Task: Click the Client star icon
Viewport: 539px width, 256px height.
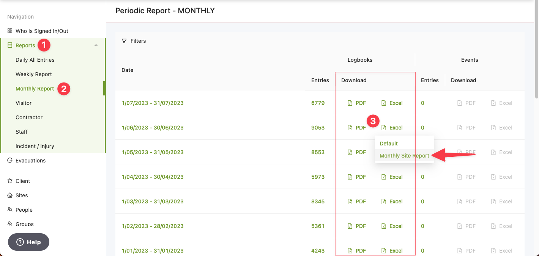Action: coord(10,181)
